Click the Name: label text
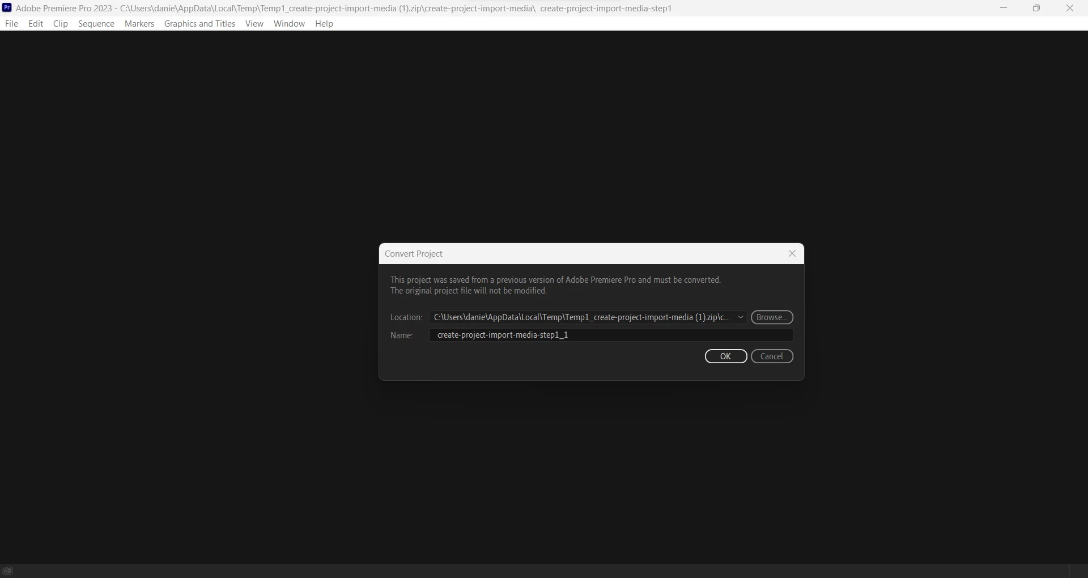This screenshot has width=1088, height=578. (402, 335)
